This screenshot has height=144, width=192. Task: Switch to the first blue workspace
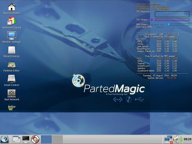click(46, 139)
